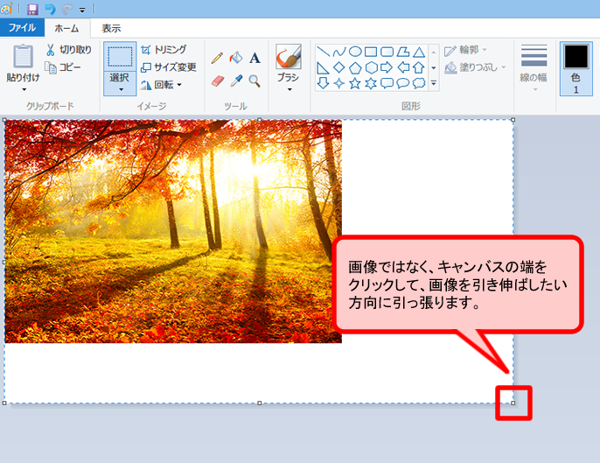Open サイズ変更 (resize) dialog
Viewport: 600px width, 463px height.
(x=168, y=67)
